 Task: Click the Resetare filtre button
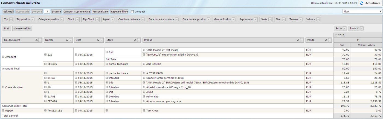coord(119,12)
